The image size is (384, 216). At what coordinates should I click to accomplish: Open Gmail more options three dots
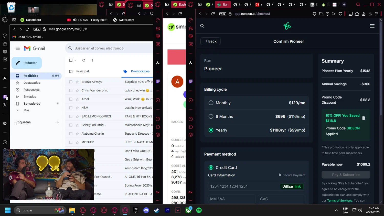click(92, 60)
